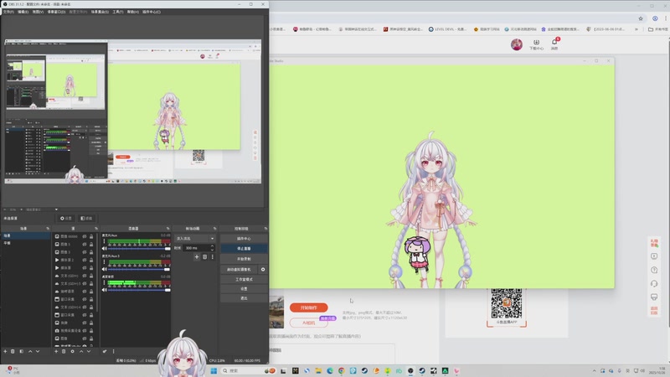Open source properties gear in Sources toolbar
This screenshot has height=377, width=670.
coord(72,351)
